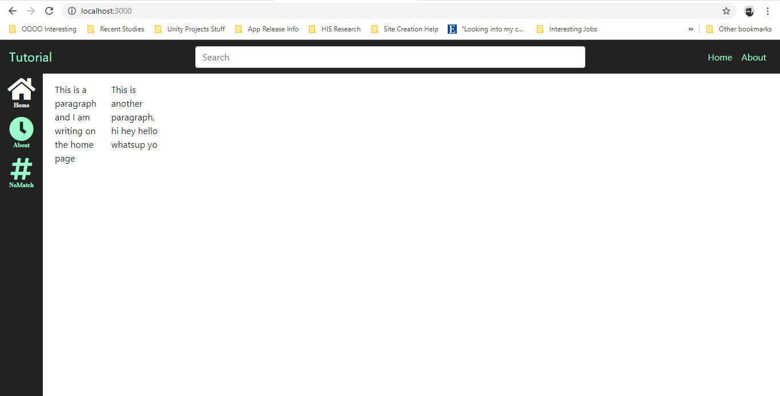Viewport: 780px width, 396px height.
Task: Go back using browser back arrow
Action: (x=13, y=11)
